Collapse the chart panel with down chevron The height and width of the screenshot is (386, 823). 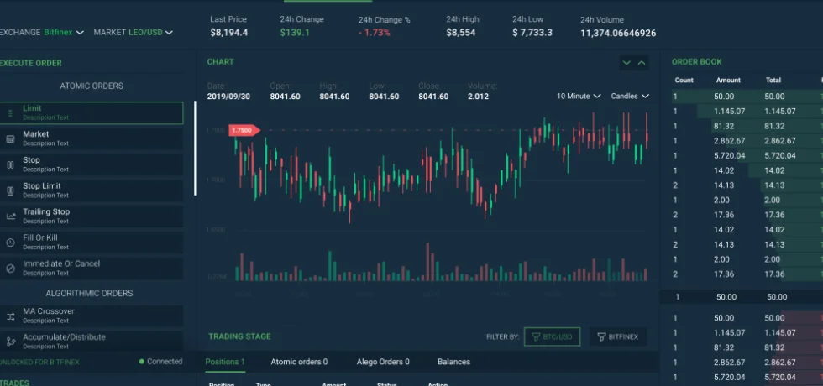click(626, 63)
